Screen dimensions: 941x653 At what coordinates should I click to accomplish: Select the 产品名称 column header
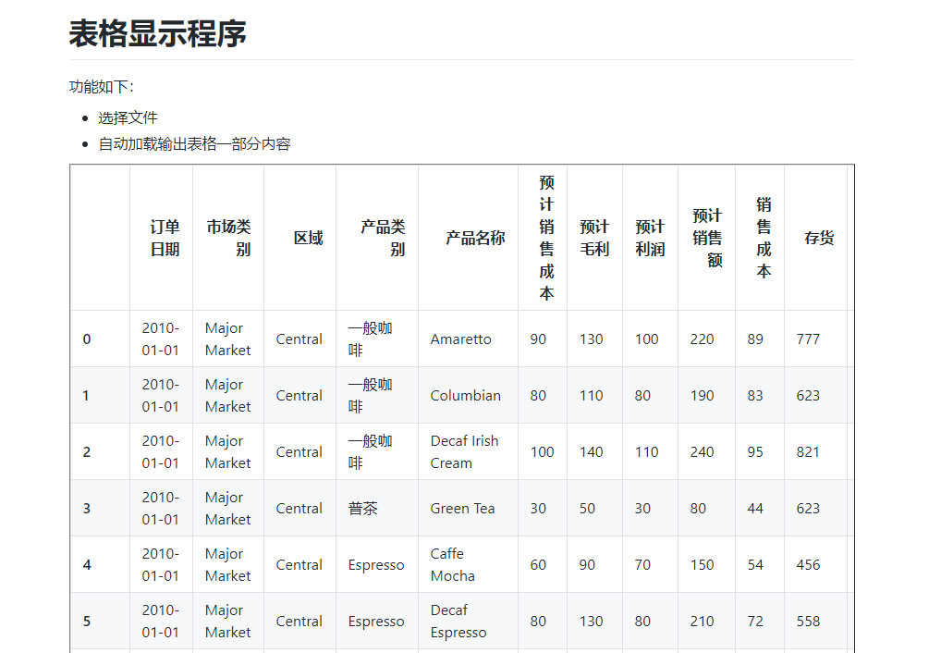475,238
